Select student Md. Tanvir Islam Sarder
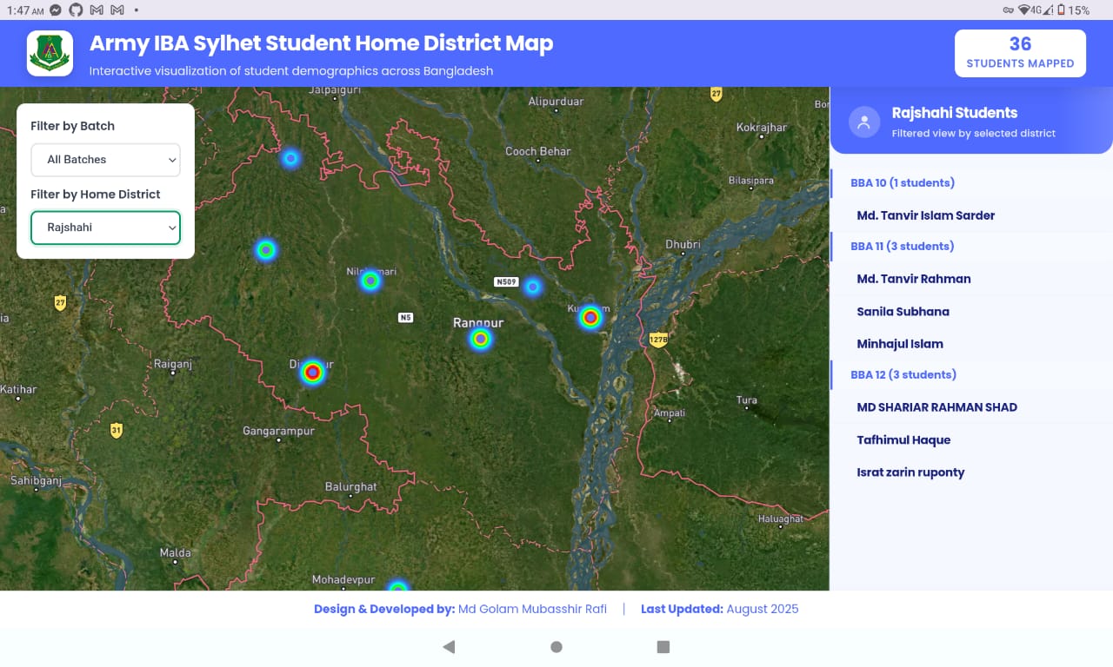This screenshot has width=1113, height=667. click(x=925, y=215)
